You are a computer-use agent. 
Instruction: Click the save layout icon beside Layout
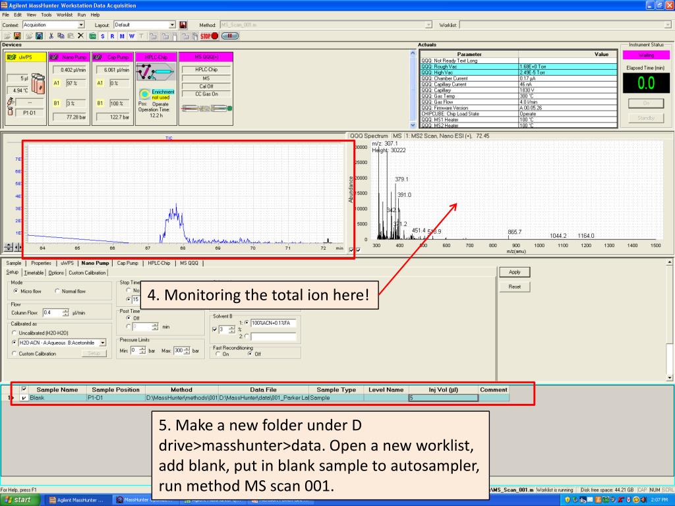[183, 25]
